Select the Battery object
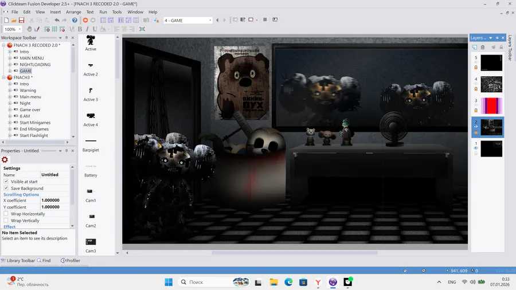This screenshot has width=516, height=290. point(91,170)
